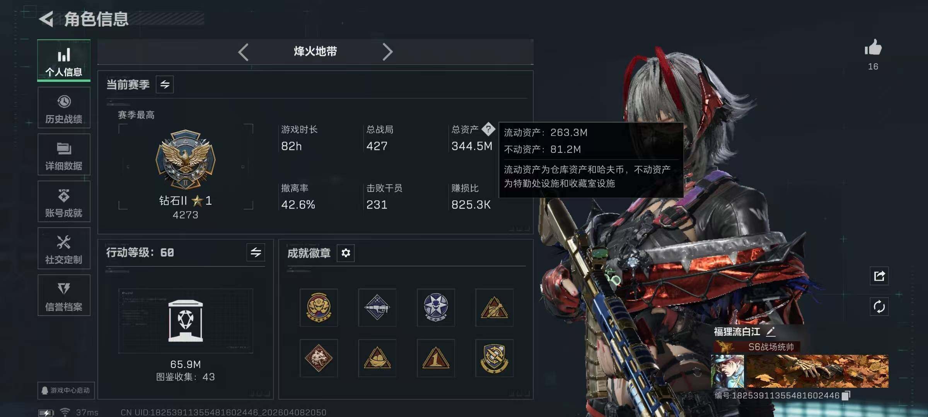Open the 历史战绩 tab
The height and width of the screenshot is (417, 928).
click(x=64, y=108)
